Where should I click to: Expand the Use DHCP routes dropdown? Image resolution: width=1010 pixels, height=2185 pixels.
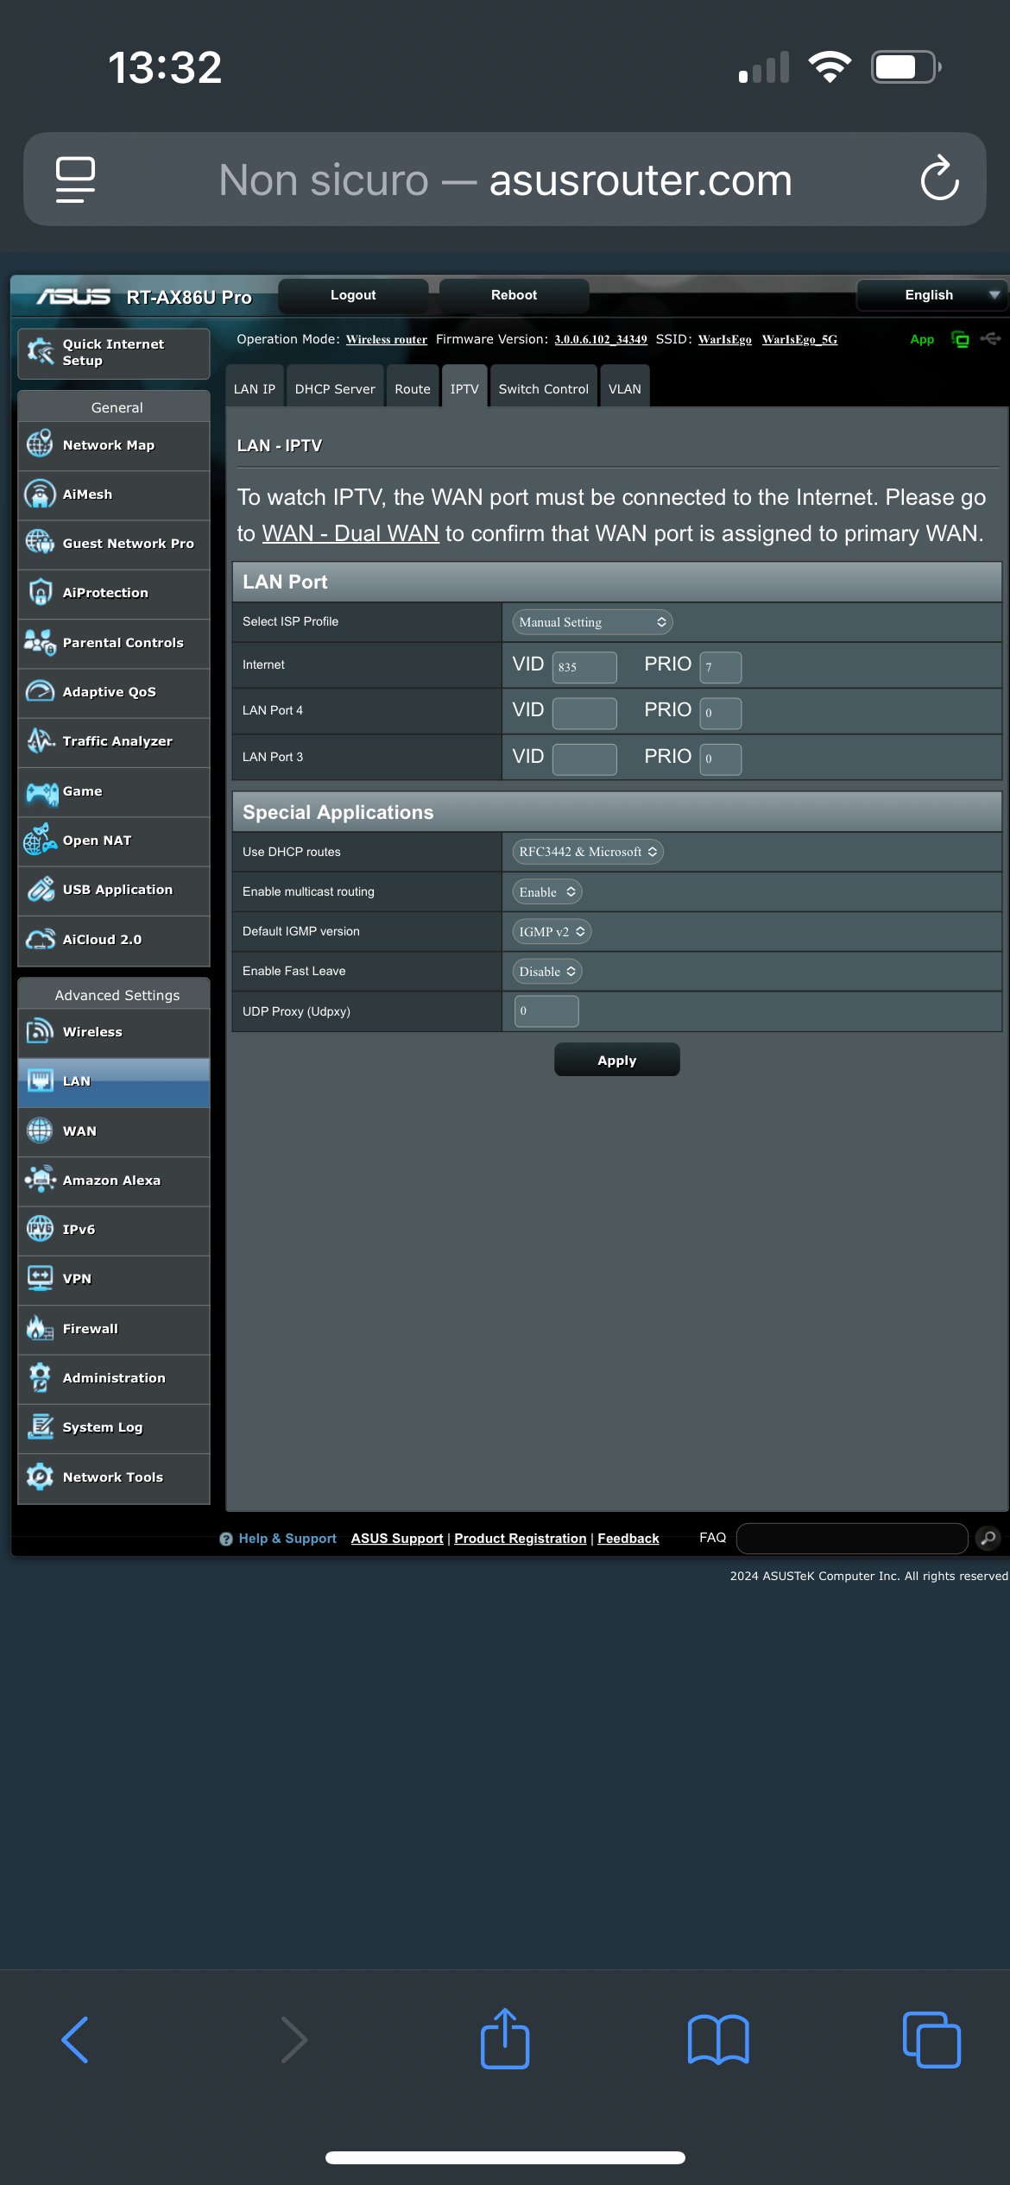[587, 852]
